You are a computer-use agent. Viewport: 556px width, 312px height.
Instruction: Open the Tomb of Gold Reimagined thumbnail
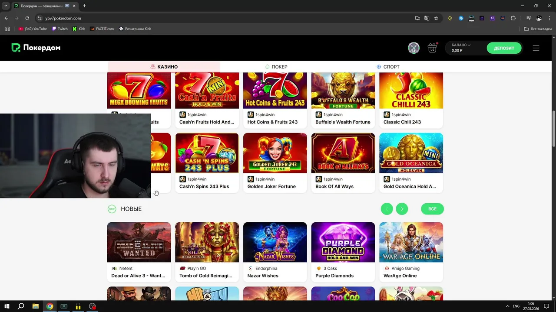pos(207,242)
